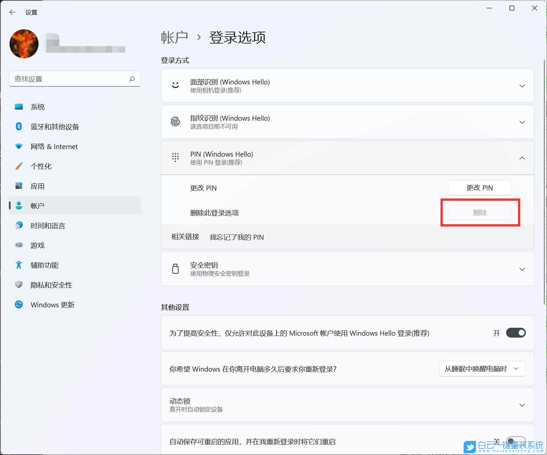Viewport: 547px width, 455px height.
Task: Open 网络 & Internet settings
Action: pos(54,146)
